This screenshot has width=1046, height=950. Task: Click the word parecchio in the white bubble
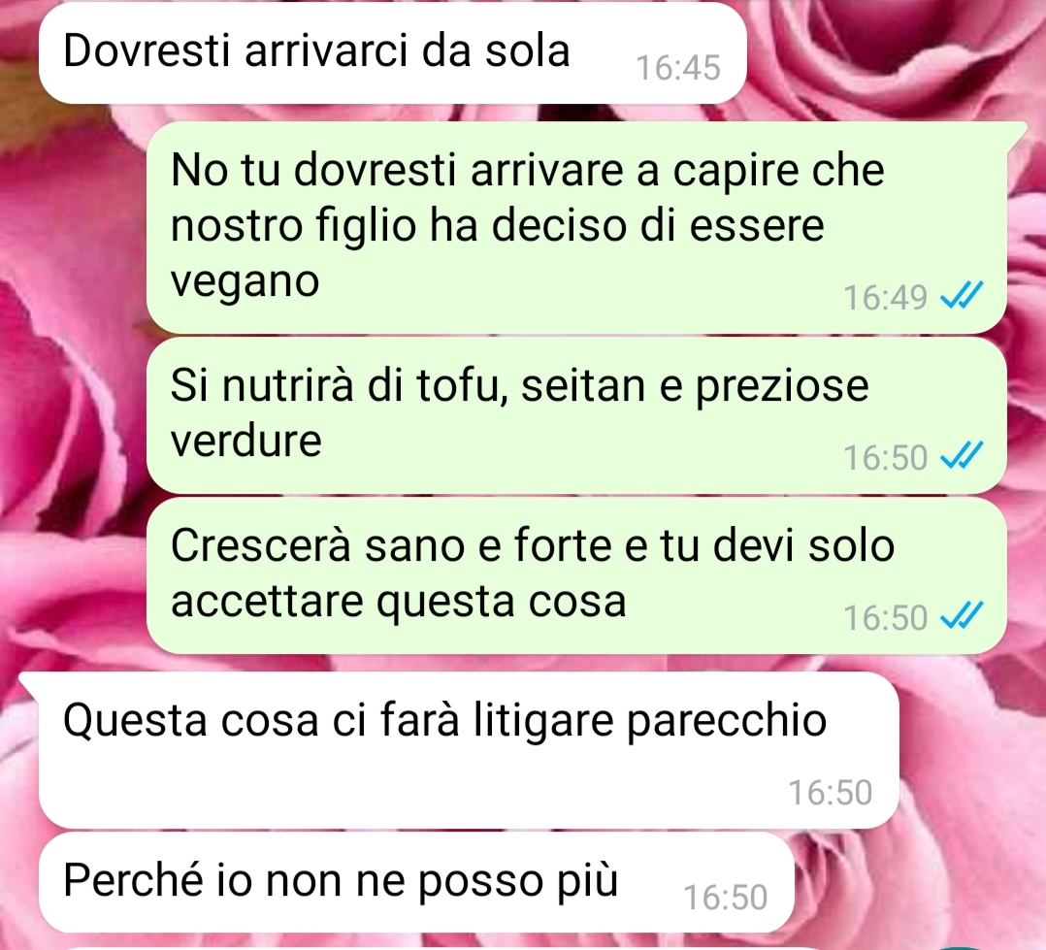coord(727,723)
